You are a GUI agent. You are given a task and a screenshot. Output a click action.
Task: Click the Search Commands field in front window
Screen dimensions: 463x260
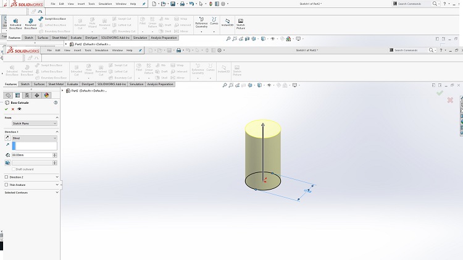tap(409, 50)
